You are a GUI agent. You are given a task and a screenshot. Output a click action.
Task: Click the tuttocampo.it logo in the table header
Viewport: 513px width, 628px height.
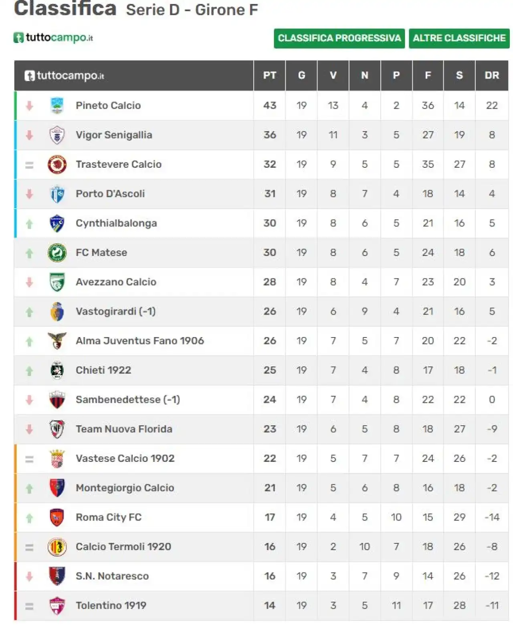coord(64,75)
